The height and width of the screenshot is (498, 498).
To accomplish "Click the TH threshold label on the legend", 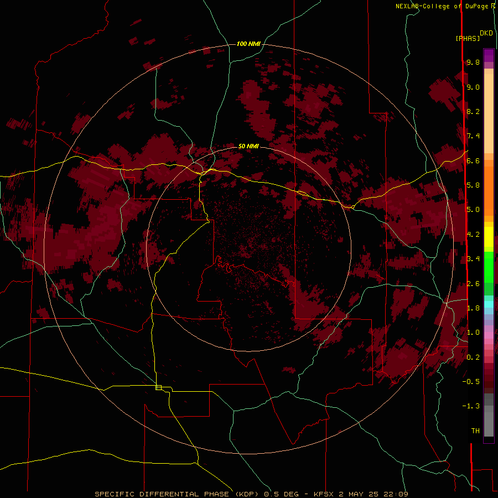I will (475, 430).
